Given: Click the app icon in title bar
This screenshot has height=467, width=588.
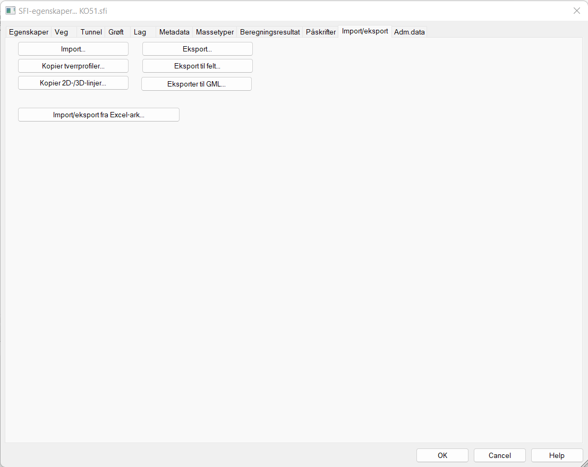Looking at the screenshot, I should click(10, 11).
